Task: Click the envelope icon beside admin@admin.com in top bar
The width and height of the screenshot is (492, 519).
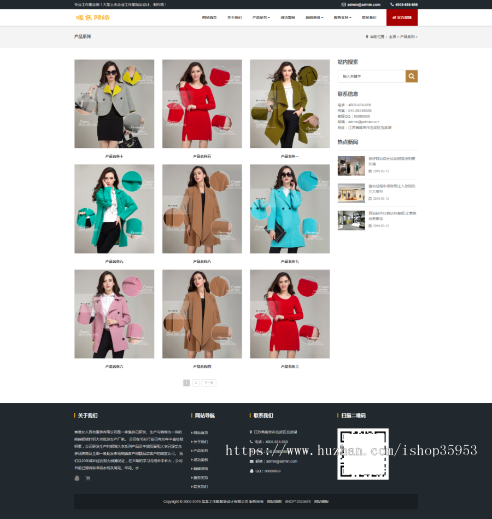Action: [344, 4]
